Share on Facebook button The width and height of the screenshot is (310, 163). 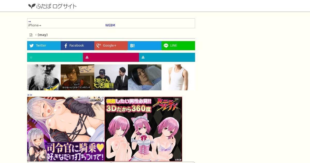[x=78, y=46]
